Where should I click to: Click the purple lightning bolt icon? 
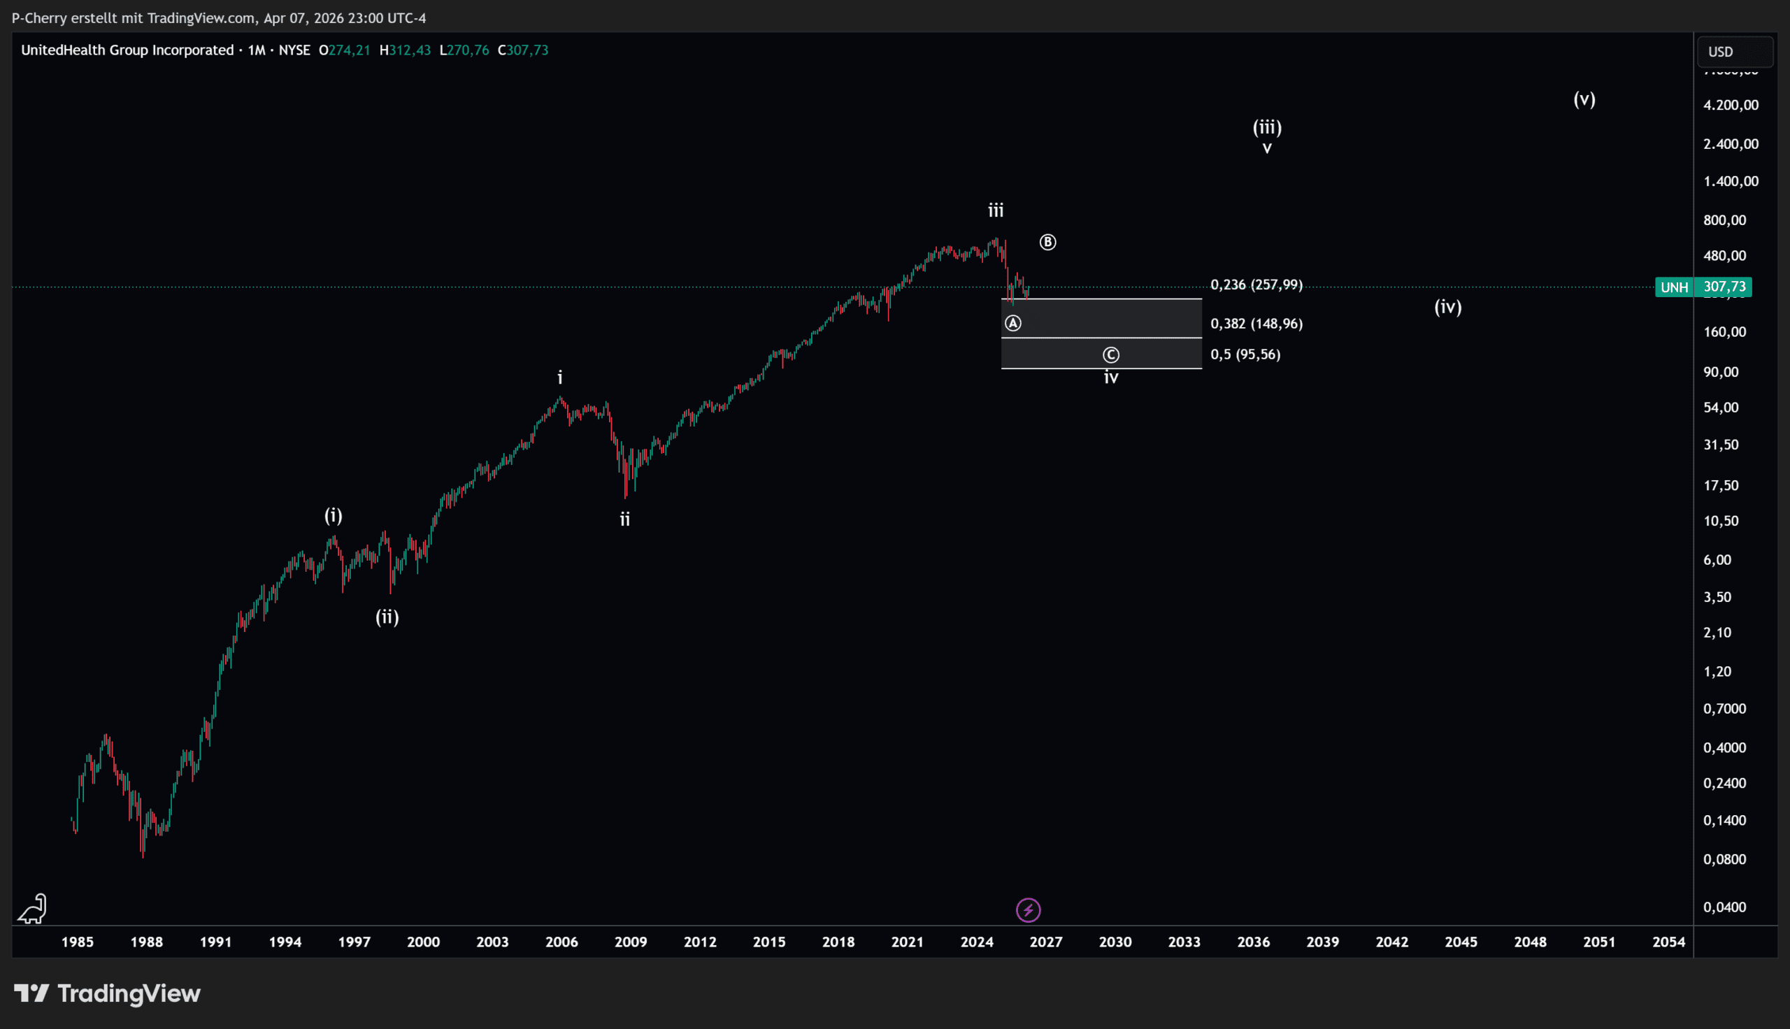pos(1029,909)
